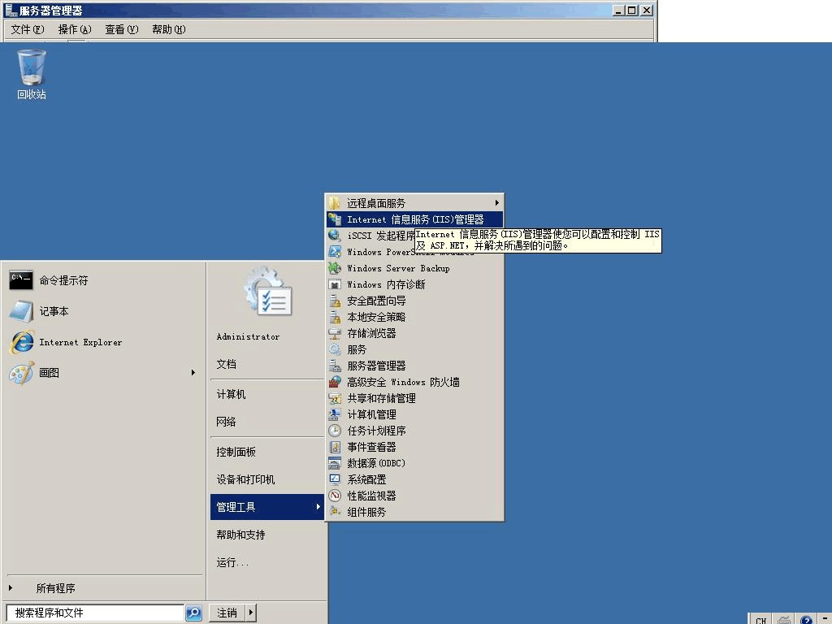The height and width of the screenshot is (624, 832).
Task: Click the search magnifier button
Action: click(193, 613)
